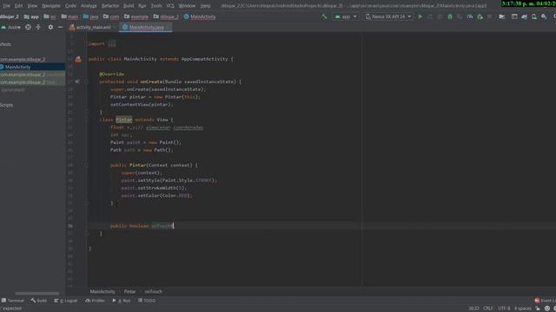Click the UTF-8 encoding indicator
The width and height of the screenshot is (556, 312).
[504, 309]
